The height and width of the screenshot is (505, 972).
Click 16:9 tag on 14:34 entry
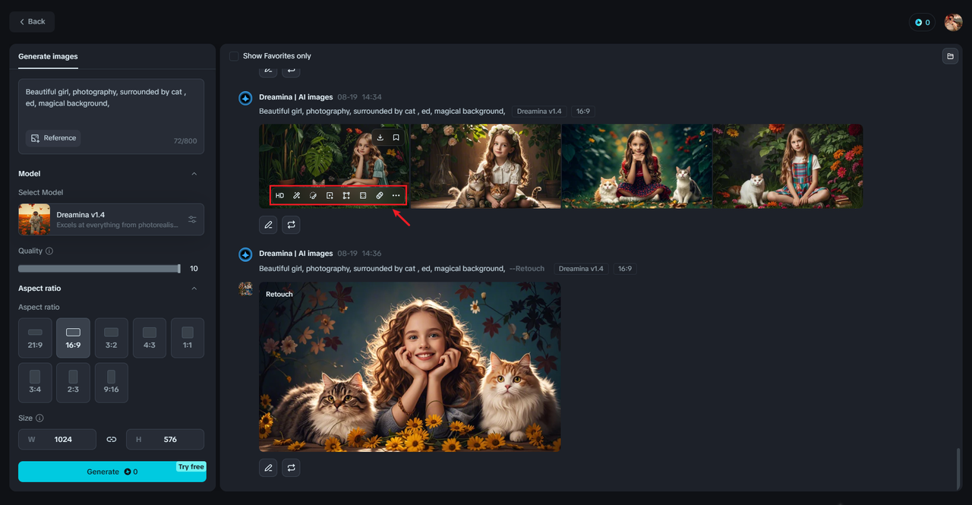point(582,112)
